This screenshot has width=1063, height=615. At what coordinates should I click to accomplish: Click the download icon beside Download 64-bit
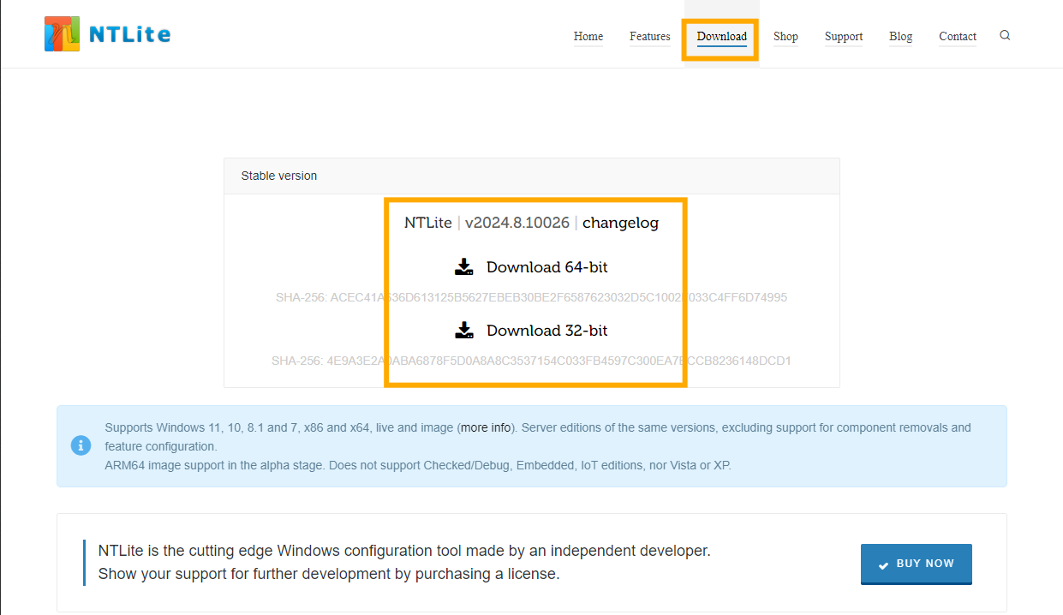tap(464, 267)
